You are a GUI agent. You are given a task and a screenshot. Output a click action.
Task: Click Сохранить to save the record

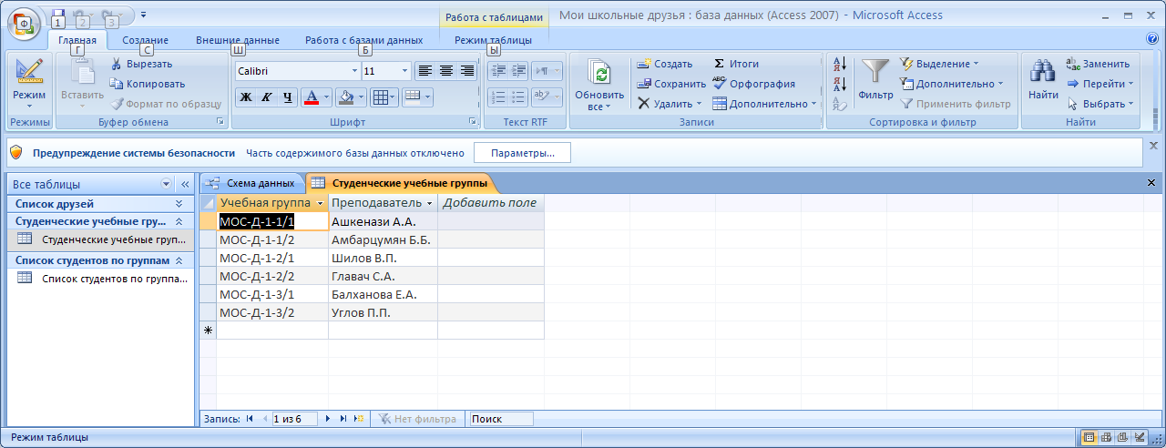pos(671,84)
